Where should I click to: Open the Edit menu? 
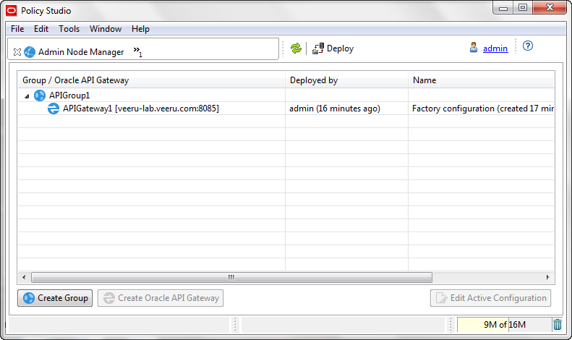[40, 29]
